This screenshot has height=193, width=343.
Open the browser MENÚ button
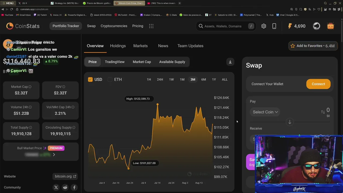(x=8, y=3)
